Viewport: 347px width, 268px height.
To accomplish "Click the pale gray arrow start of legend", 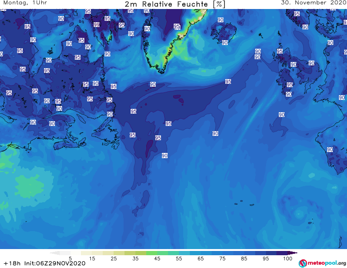I will (54, 253).
